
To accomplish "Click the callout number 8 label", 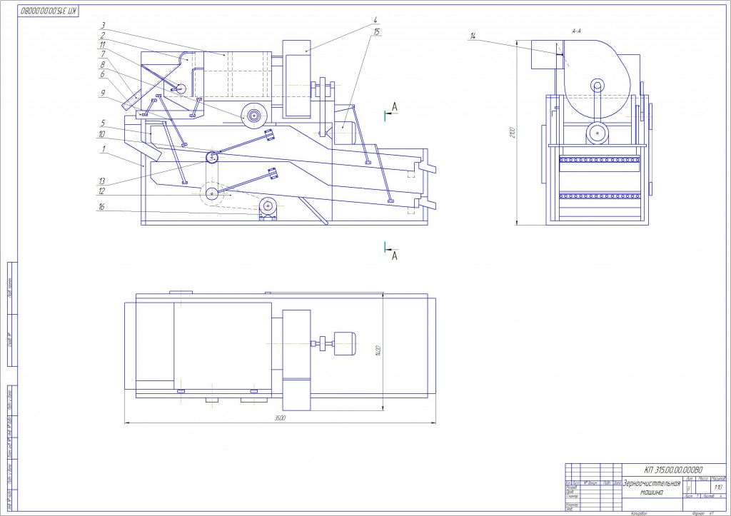I will click(x=103, y=64).
